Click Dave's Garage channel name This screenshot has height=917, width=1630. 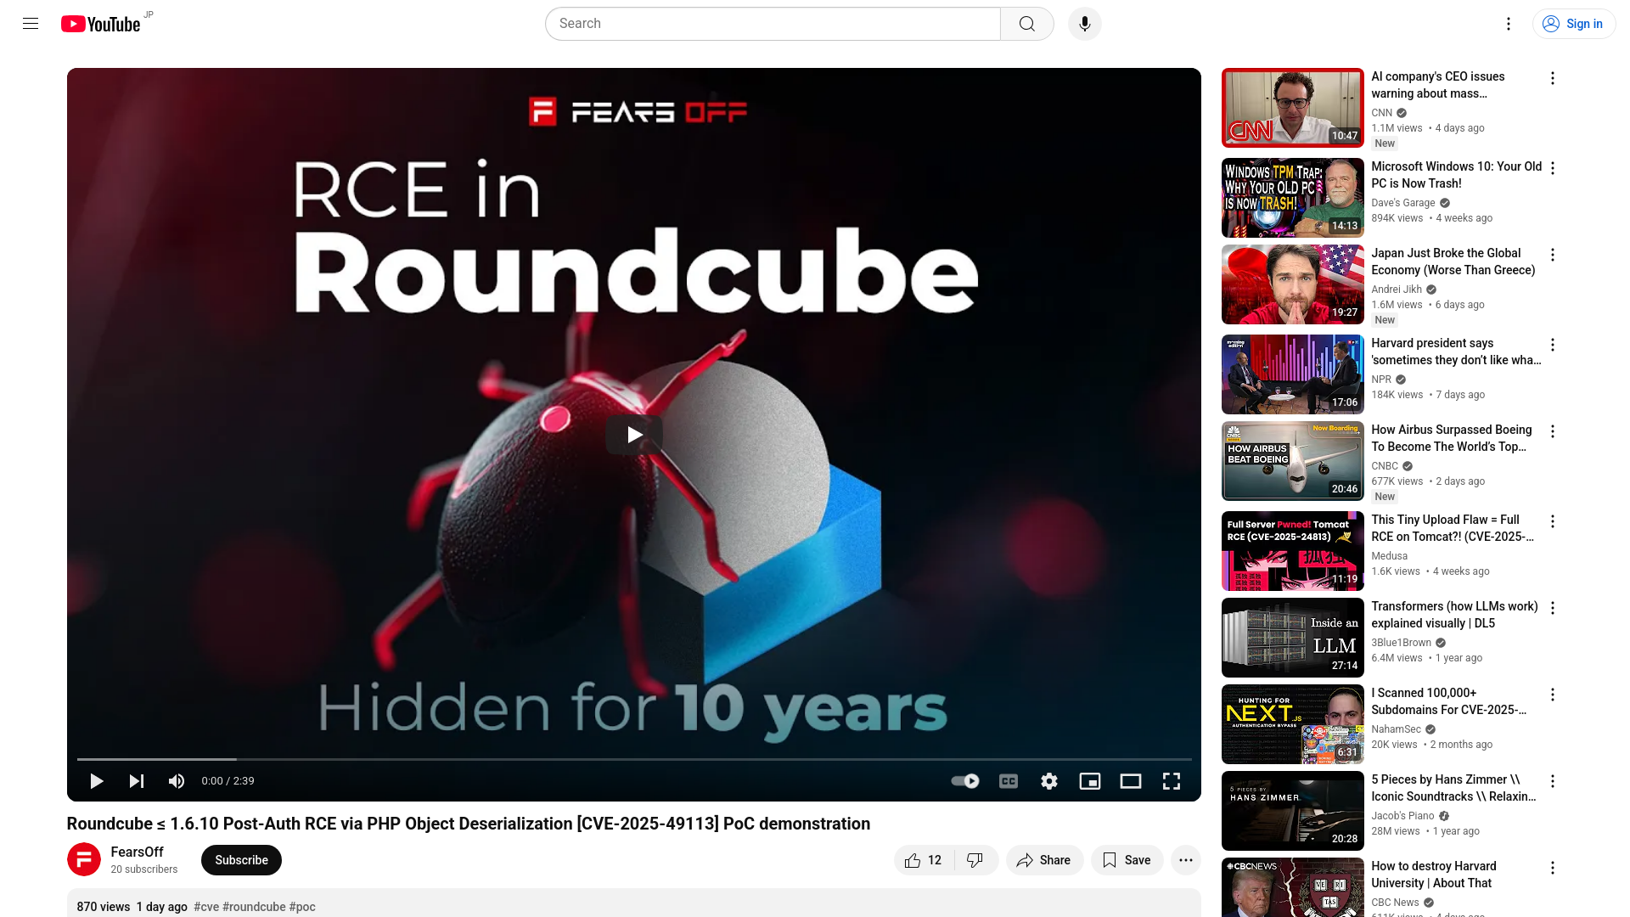pyautogui.click(x=1402, y=203)
